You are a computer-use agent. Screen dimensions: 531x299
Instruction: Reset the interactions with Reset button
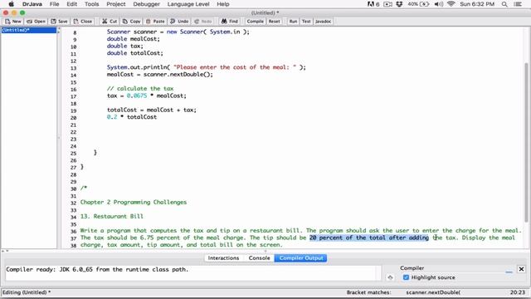point(275,22)
